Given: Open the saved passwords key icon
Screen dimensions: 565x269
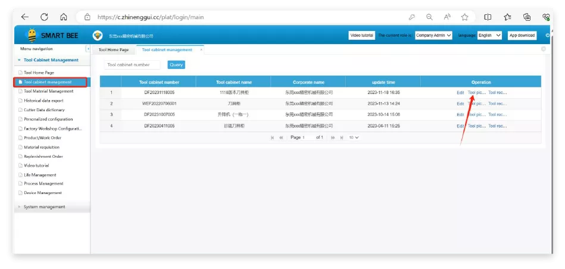Looking at the screenshot, I should [x=412, y=17].
